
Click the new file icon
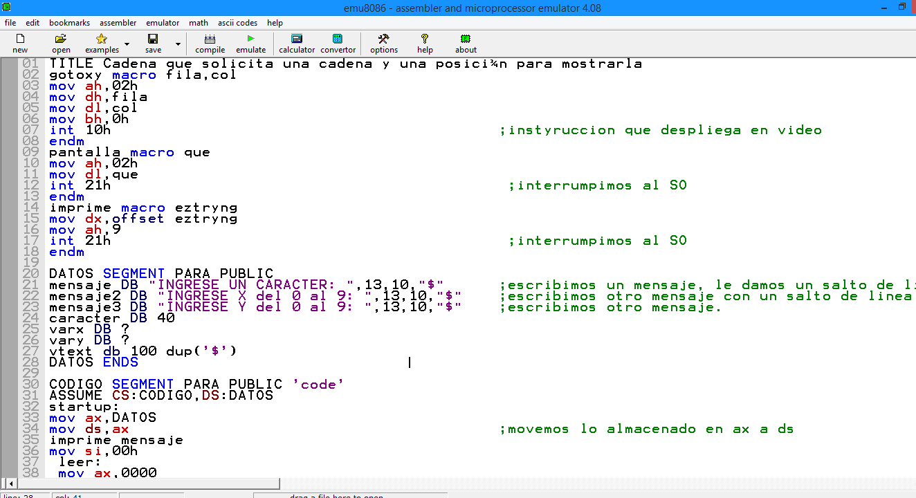click(20, 39)
